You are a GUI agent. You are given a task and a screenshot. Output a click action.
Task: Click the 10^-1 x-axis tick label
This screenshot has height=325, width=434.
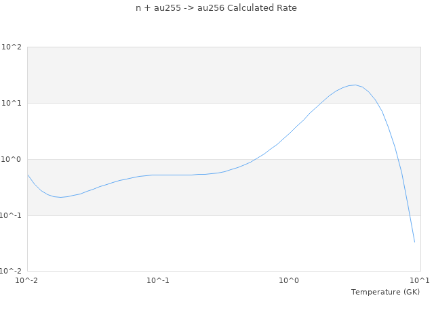tap(158, 280)
